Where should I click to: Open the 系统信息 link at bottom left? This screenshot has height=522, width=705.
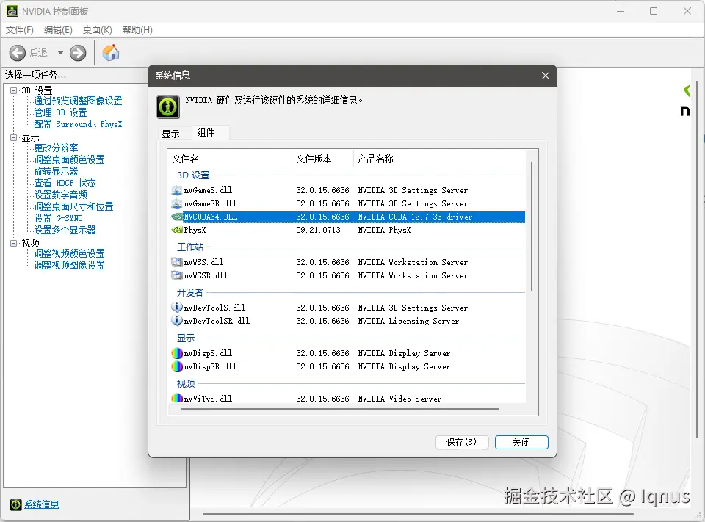tap(42, 504)
